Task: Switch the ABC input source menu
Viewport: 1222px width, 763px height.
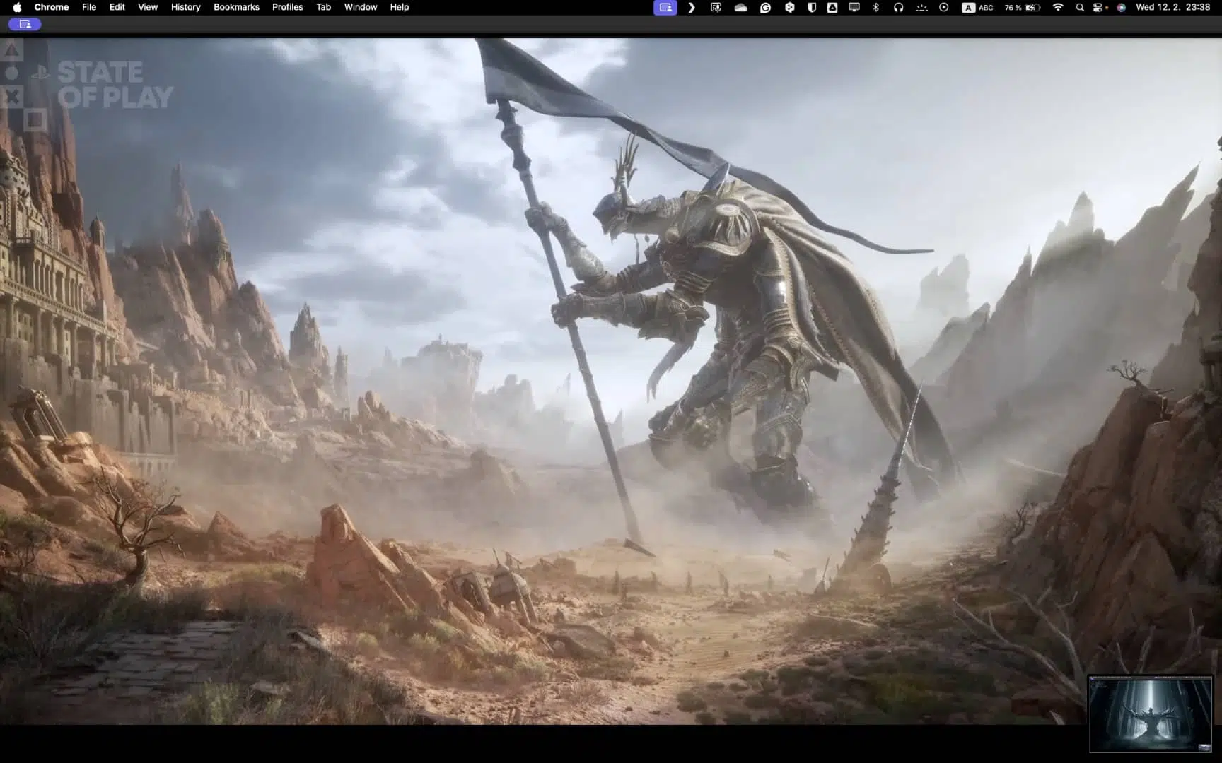Action: pos(977,7)
